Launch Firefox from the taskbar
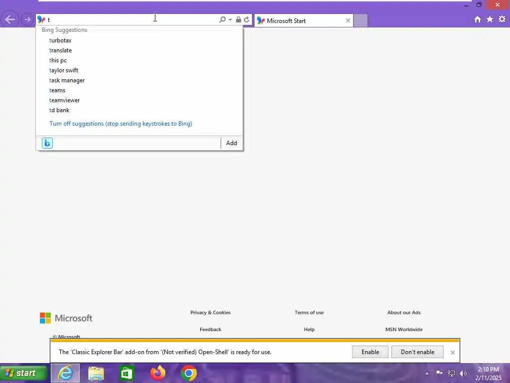This screenshot has height=383, width=510. pos(158,373)
